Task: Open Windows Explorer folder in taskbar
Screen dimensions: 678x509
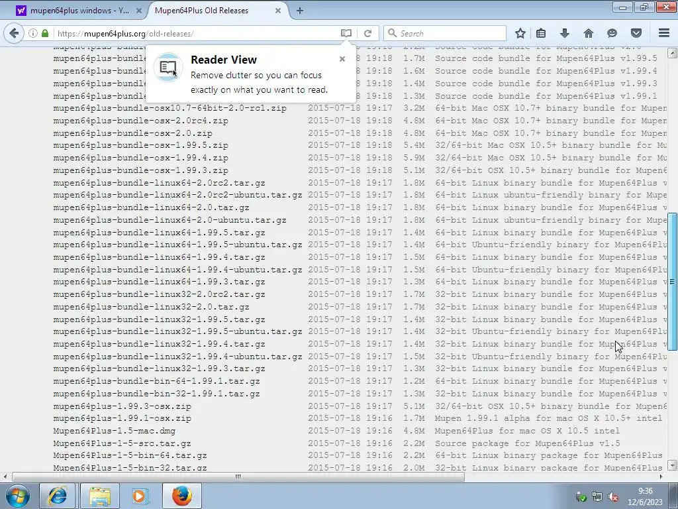Action: (100, 496)
